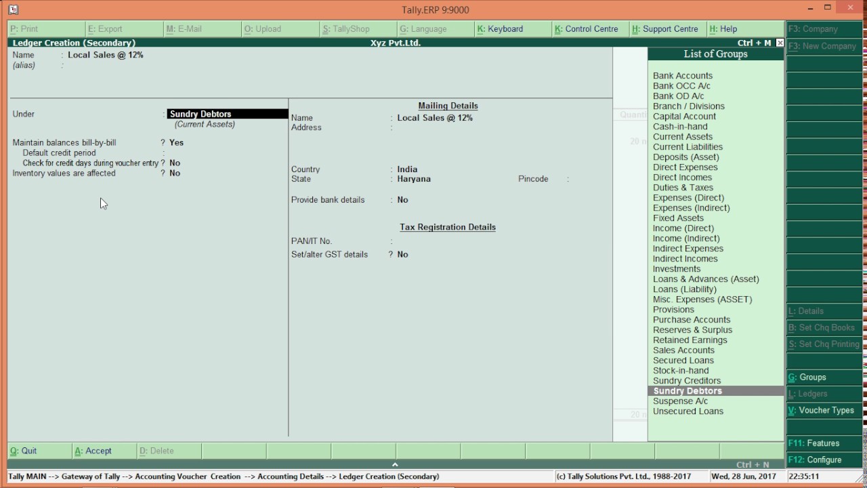Close the Ledger Creation panel with X
This screenshot has height=488, width=867.
pos(780,43)
